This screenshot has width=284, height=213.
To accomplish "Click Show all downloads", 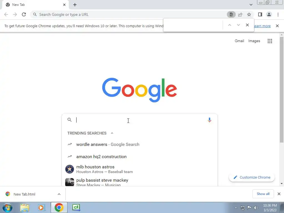I will (x=263, y=194).
